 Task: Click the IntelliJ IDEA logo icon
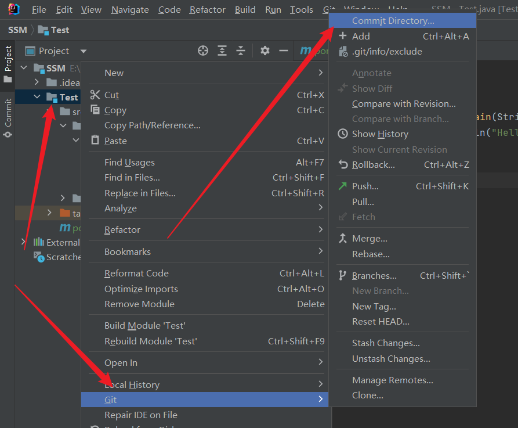(13, 9)
